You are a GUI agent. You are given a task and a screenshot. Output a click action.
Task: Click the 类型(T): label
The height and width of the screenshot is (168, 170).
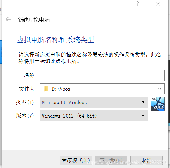click(27, 102)
